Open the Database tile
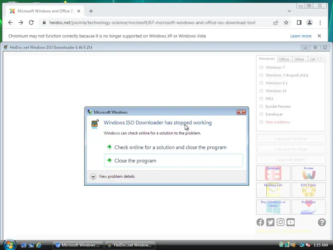The width and height of the screenshot is (333, 250). coord(273,173)
